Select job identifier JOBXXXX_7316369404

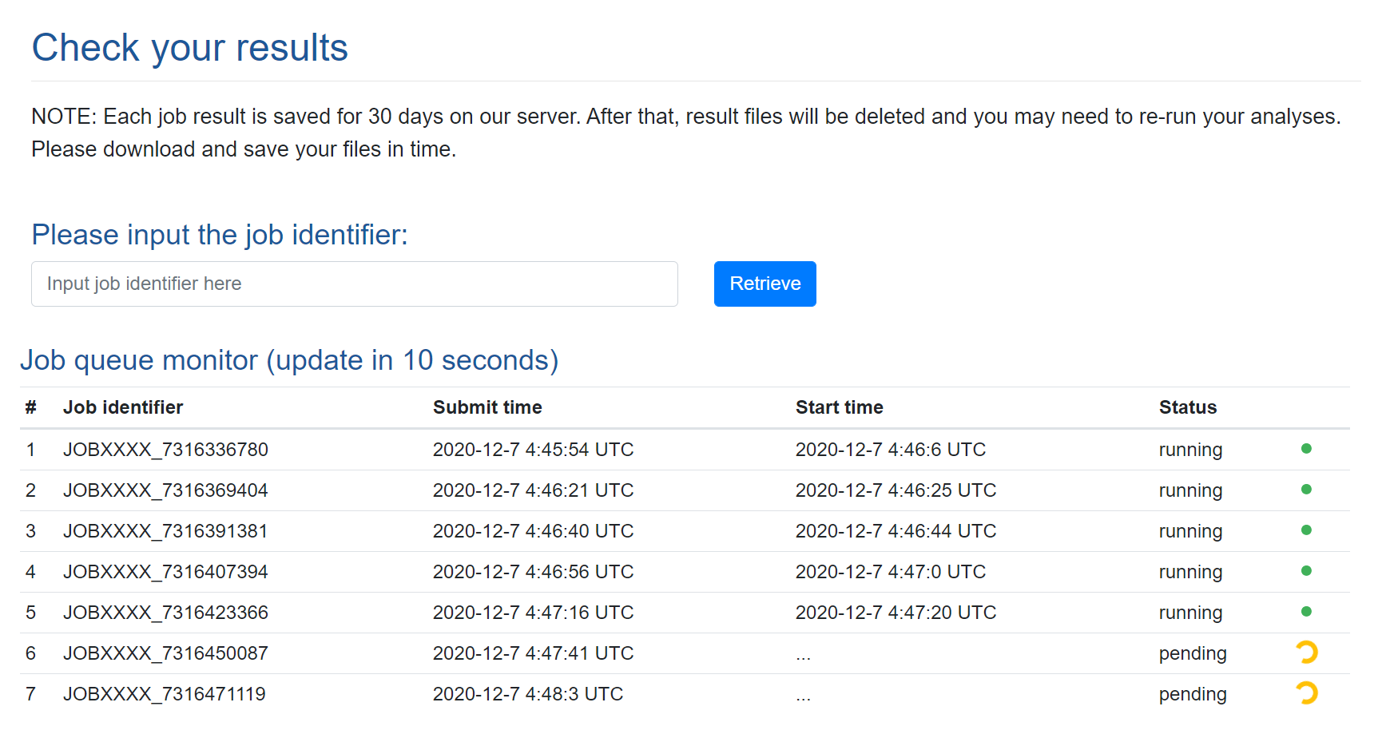coord(165,490)
